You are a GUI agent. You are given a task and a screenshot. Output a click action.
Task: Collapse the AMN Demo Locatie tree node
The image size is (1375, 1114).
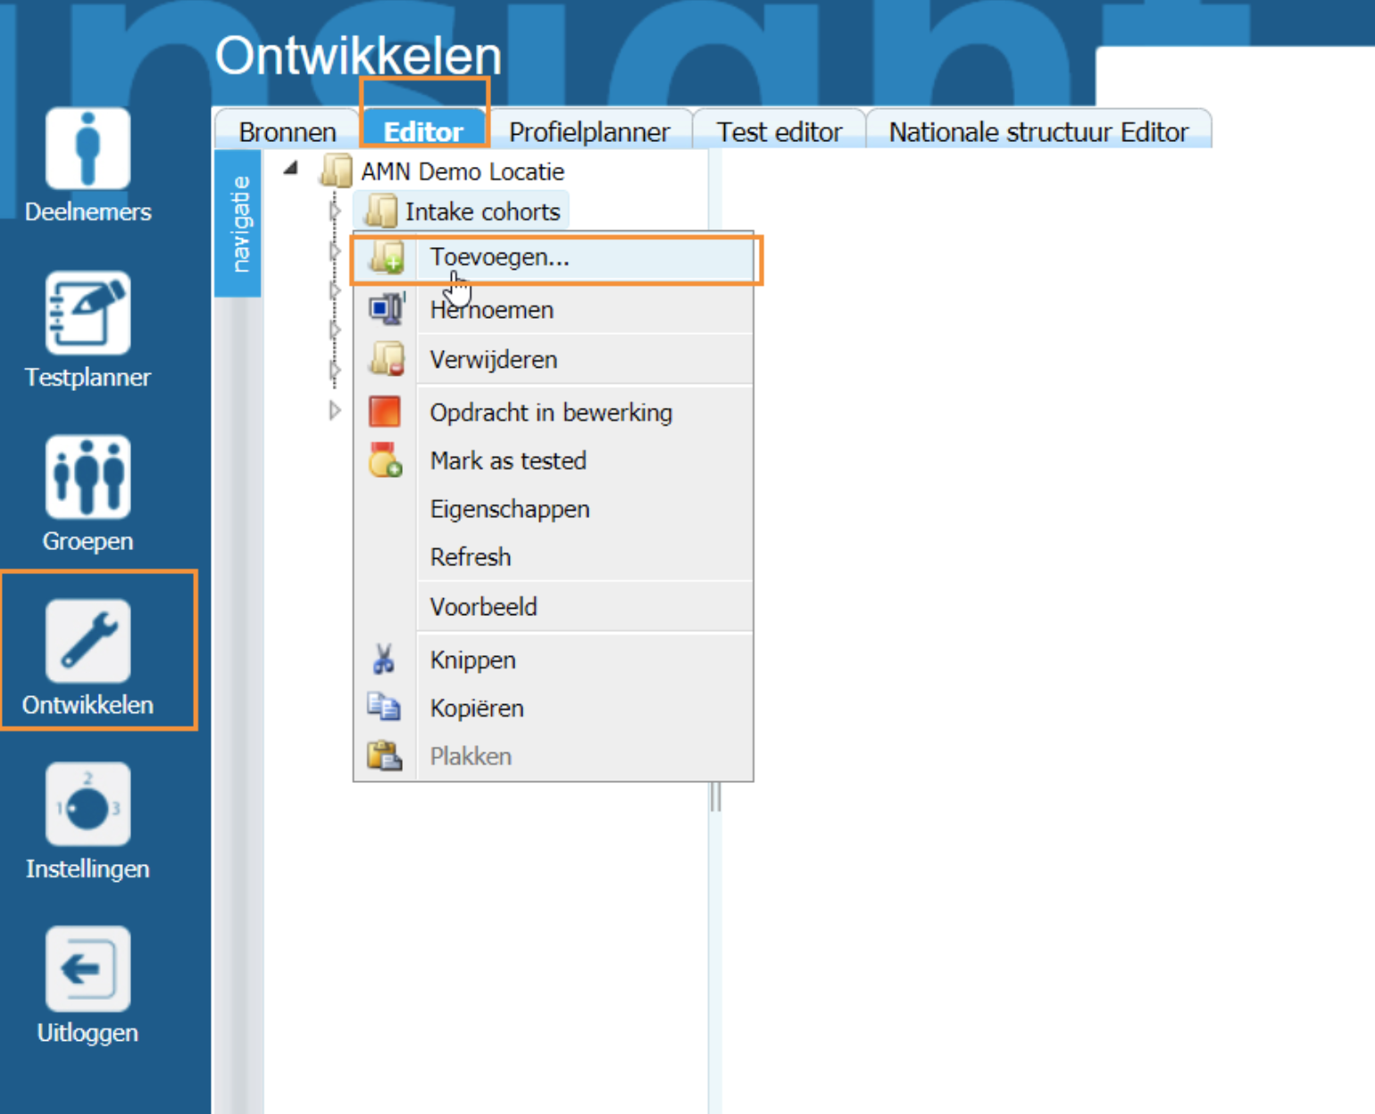click(x=291, y=169)
